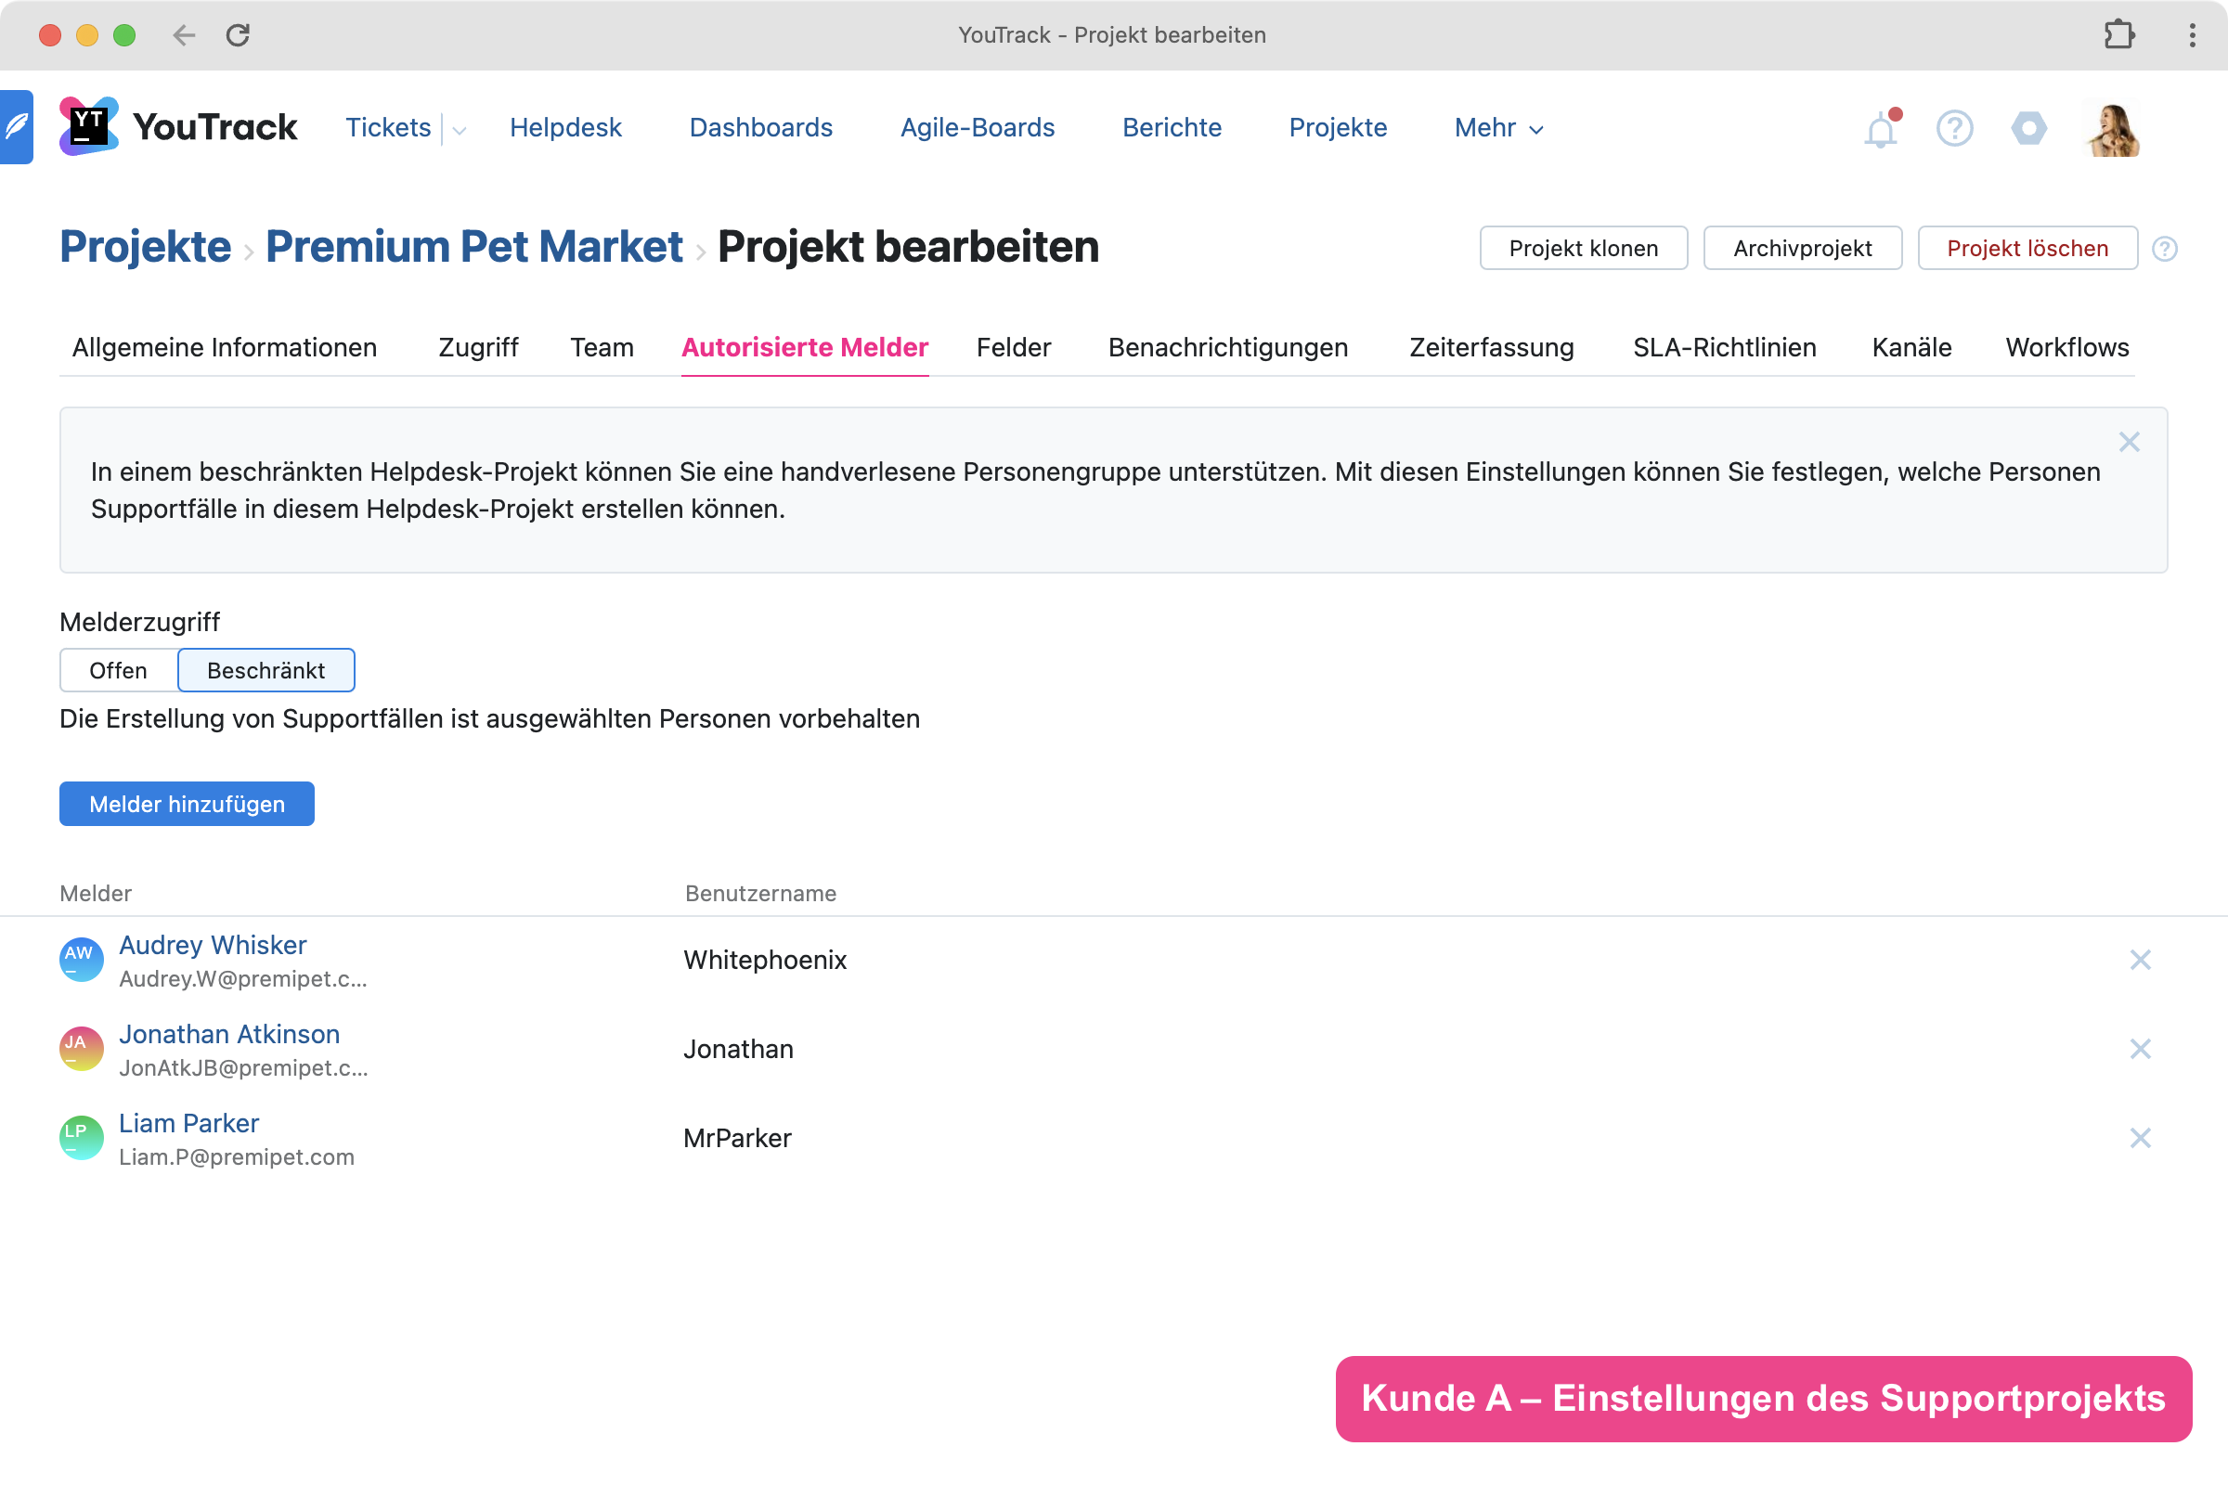Reload the page with refresh icon
Screen dimensions: 2228x1485
click(x=238, y=35)
